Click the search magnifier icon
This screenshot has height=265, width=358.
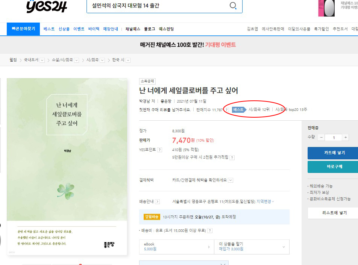(233, 6)
